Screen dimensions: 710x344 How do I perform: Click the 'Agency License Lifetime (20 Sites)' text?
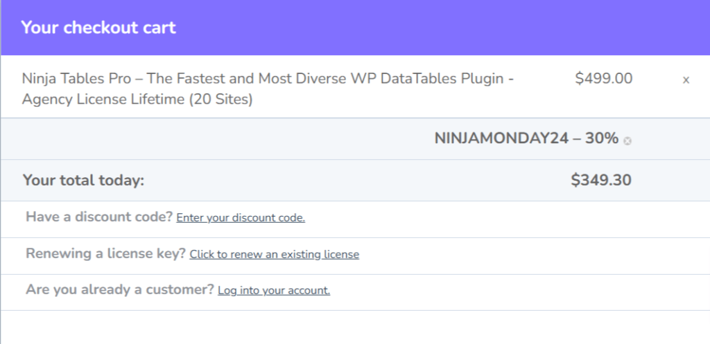tap(137, 99)
